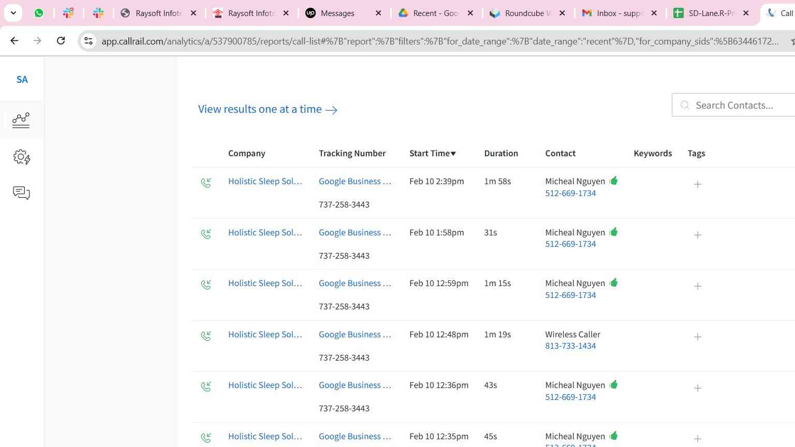
Task: Switch to the Recent - Google Drive tab
Action: pos(435,13)
